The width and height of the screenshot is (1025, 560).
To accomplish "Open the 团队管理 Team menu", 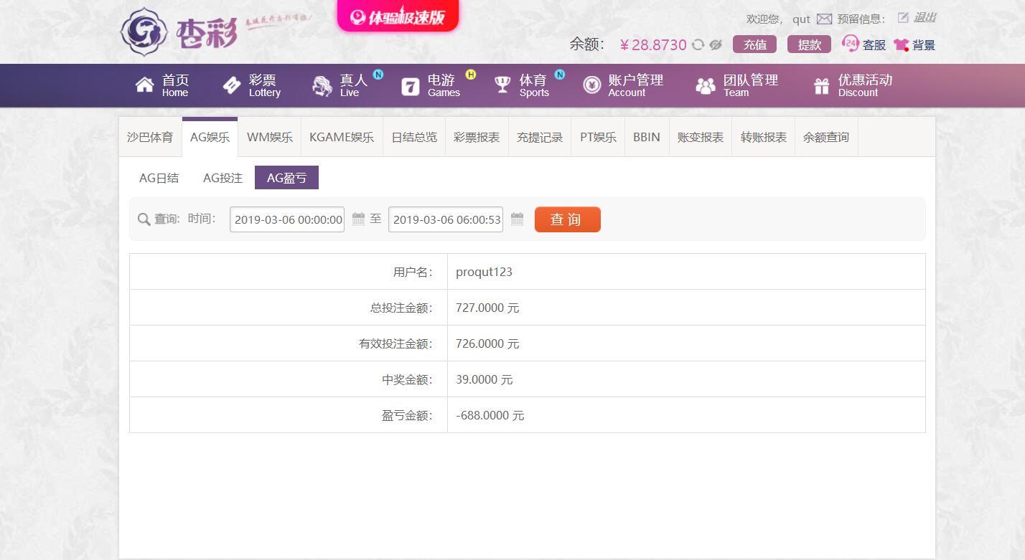I will click(x=738, y=85).
